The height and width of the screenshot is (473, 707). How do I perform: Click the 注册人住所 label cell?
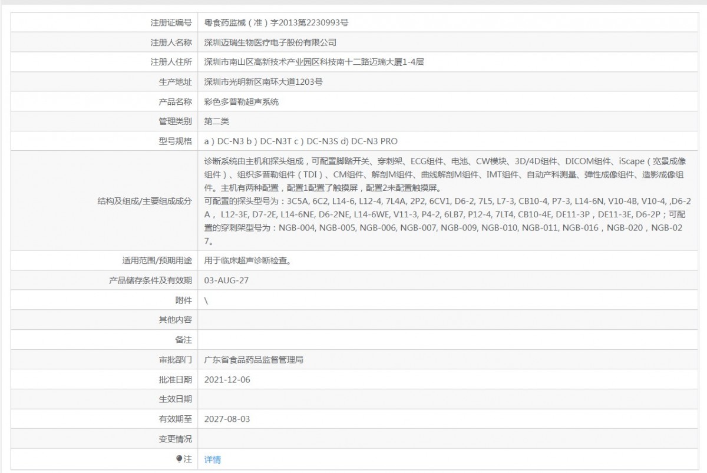coord(105,62)
